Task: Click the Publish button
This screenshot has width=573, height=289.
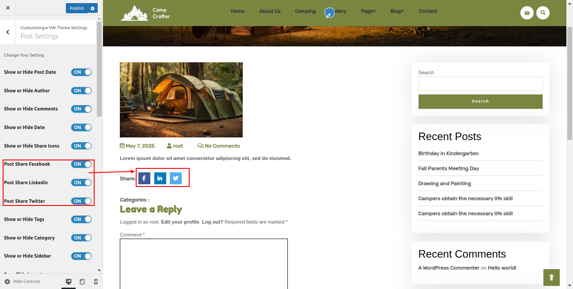Action: click(77, 8)
